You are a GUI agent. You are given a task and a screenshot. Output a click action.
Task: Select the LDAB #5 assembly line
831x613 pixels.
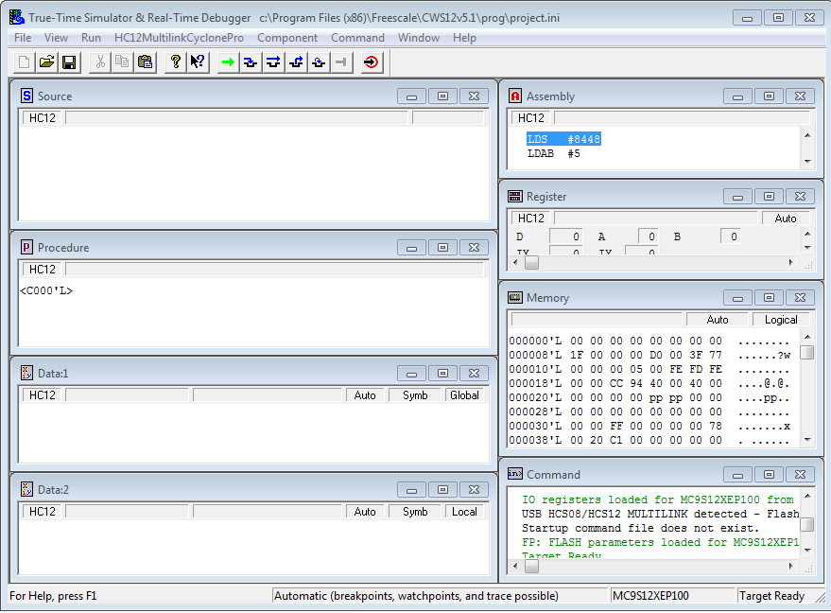tap(554, 153)
